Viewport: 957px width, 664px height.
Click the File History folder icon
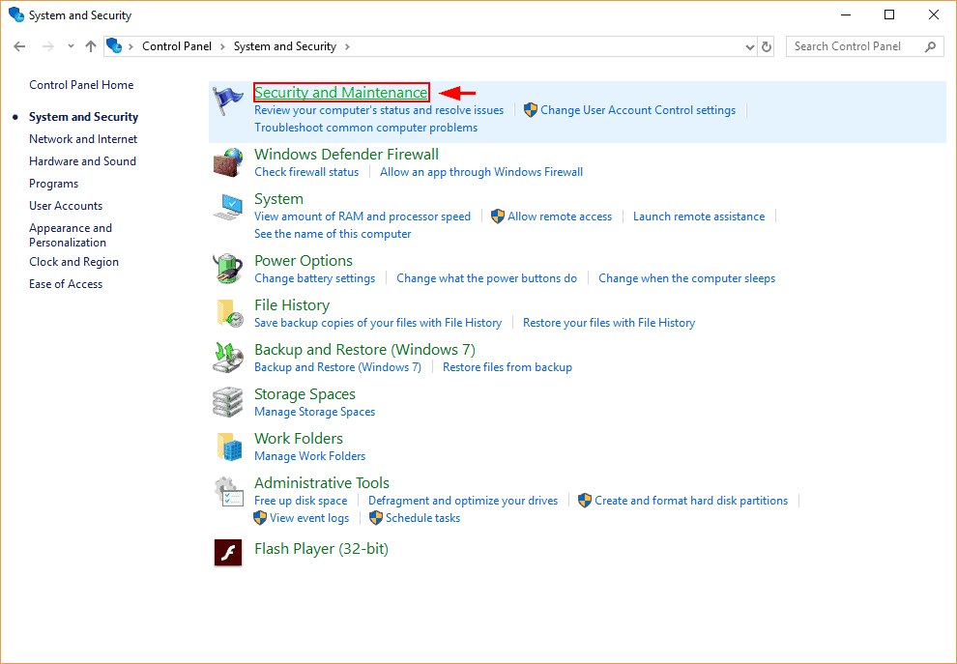point(229,314)
